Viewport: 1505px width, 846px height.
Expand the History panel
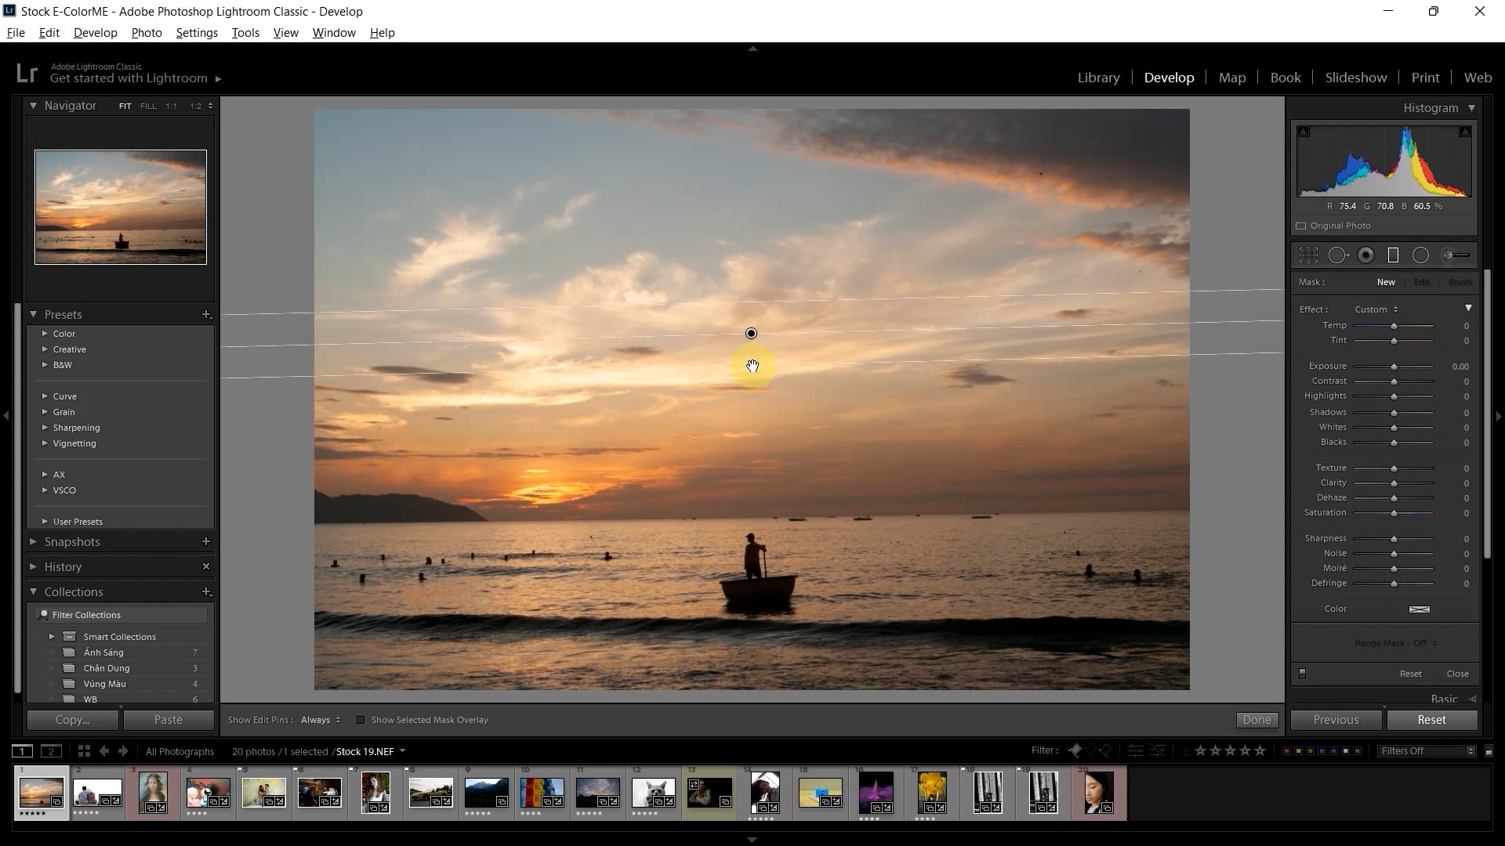[x=33, y=566]
